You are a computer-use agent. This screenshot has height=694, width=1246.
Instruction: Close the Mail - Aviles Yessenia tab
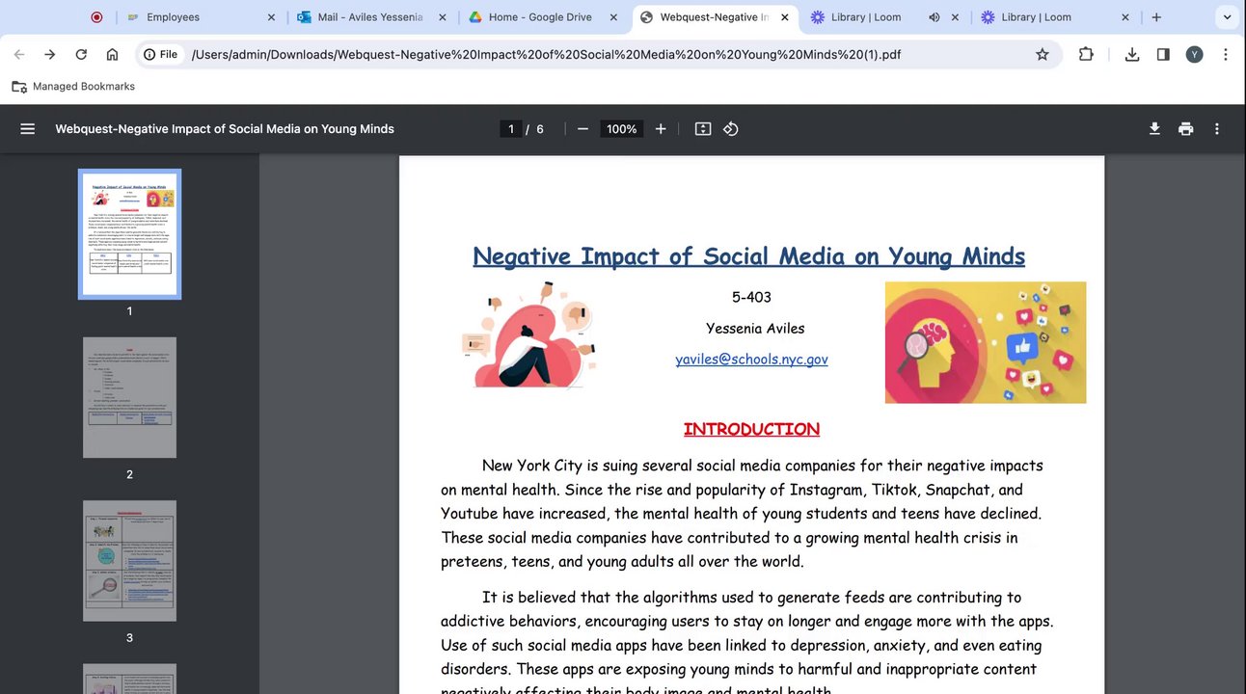tap(442, 17)
